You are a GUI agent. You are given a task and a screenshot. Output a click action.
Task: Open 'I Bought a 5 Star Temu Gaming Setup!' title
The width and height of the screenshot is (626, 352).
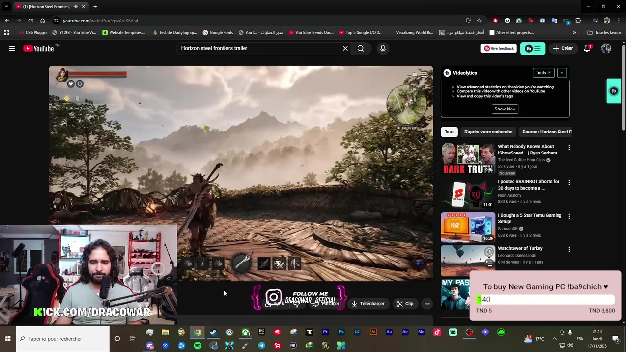click(x=530, y=218)
